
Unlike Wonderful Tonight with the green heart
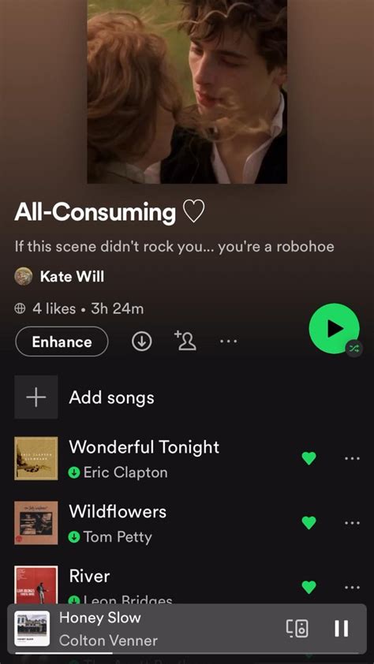tap(309, 458)
